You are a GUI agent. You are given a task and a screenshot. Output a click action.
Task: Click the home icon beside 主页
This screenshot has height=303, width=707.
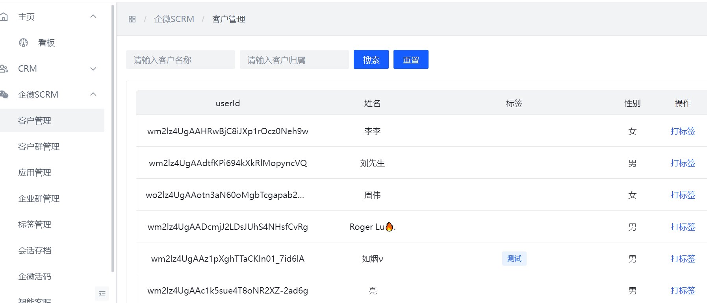pyautogui.click(x=4, y=17)
